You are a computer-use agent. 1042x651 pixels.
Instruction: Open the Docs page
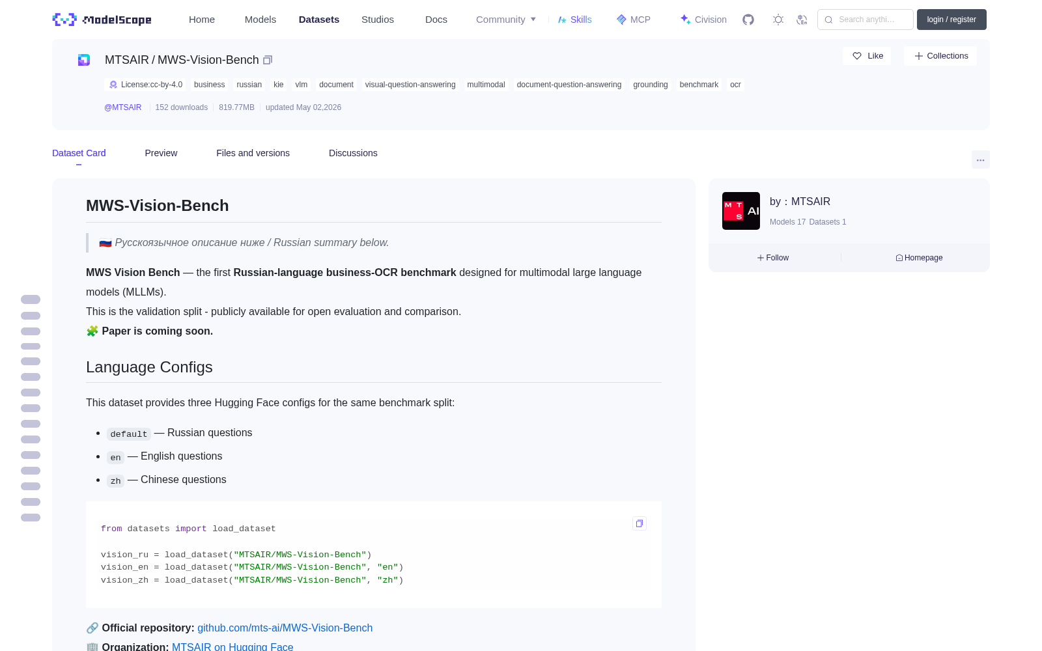click(436, 20)
